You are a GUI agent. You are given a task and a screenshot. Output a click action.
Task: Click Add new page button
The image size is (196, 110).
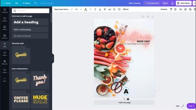[124, 103]
